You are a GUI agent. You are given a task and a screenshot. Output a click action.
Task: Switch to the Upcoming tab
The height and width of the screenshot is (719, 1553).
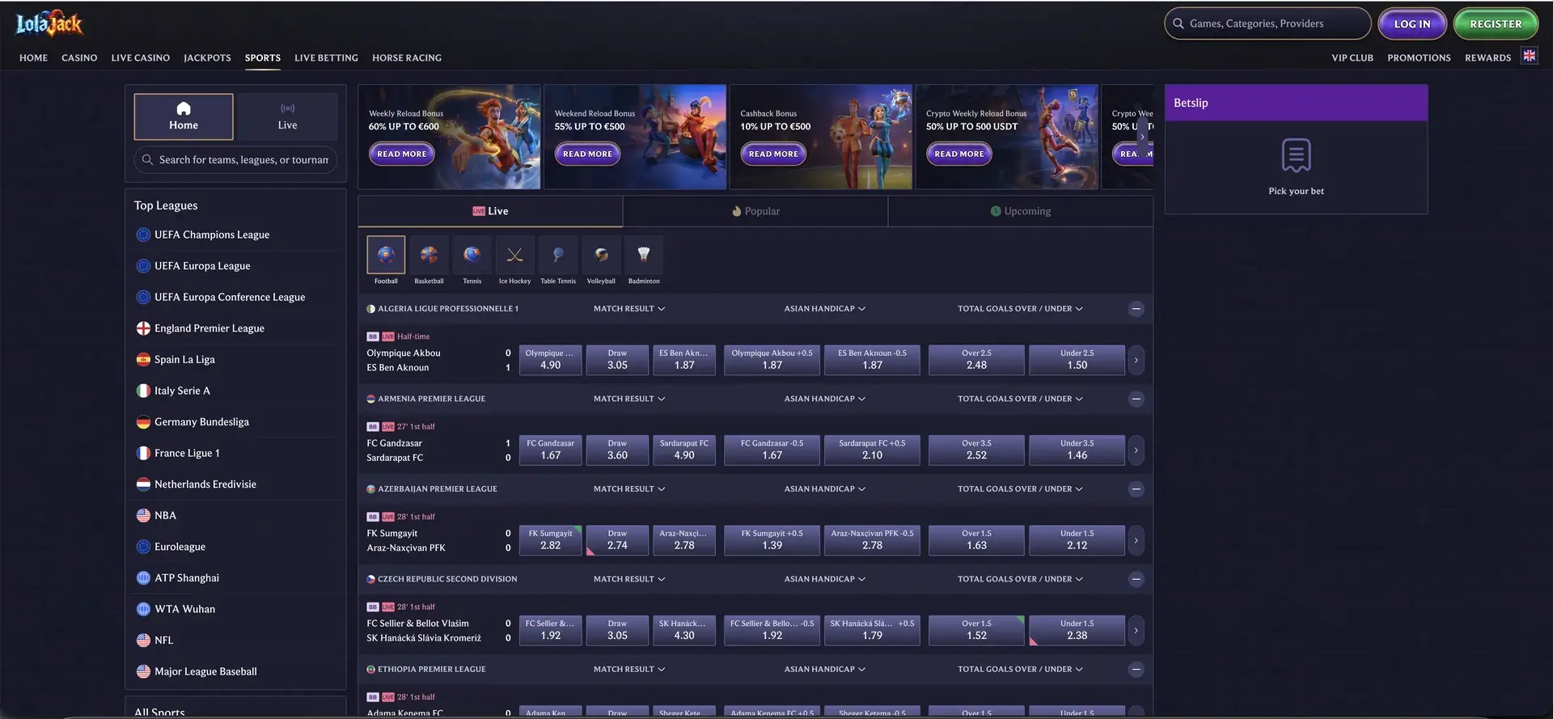tap(1021, 211)
